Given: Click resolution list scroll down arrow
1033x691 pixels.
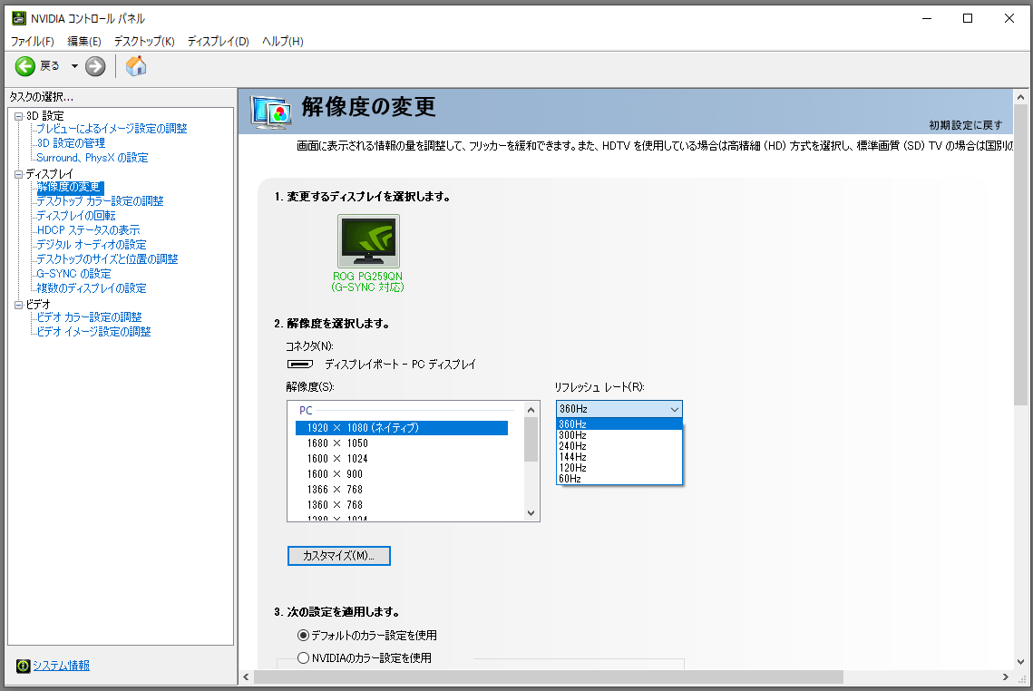Looking at the screenshot, I should click(x=531, y=513).
